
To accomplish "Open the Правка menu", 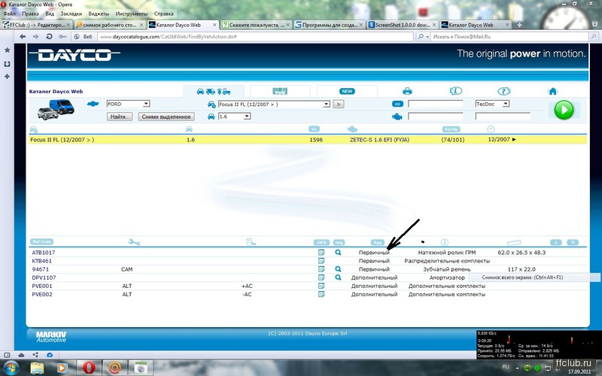I will 30,14.
